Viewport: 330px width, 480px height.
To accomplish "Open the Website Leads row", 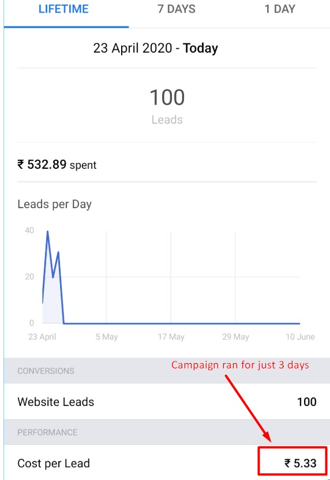I will [x=167, y=401].
